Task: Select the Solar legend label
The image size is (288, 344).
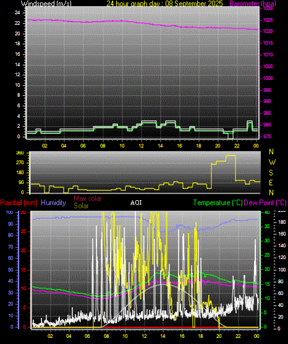Action: tap(81, 206)
